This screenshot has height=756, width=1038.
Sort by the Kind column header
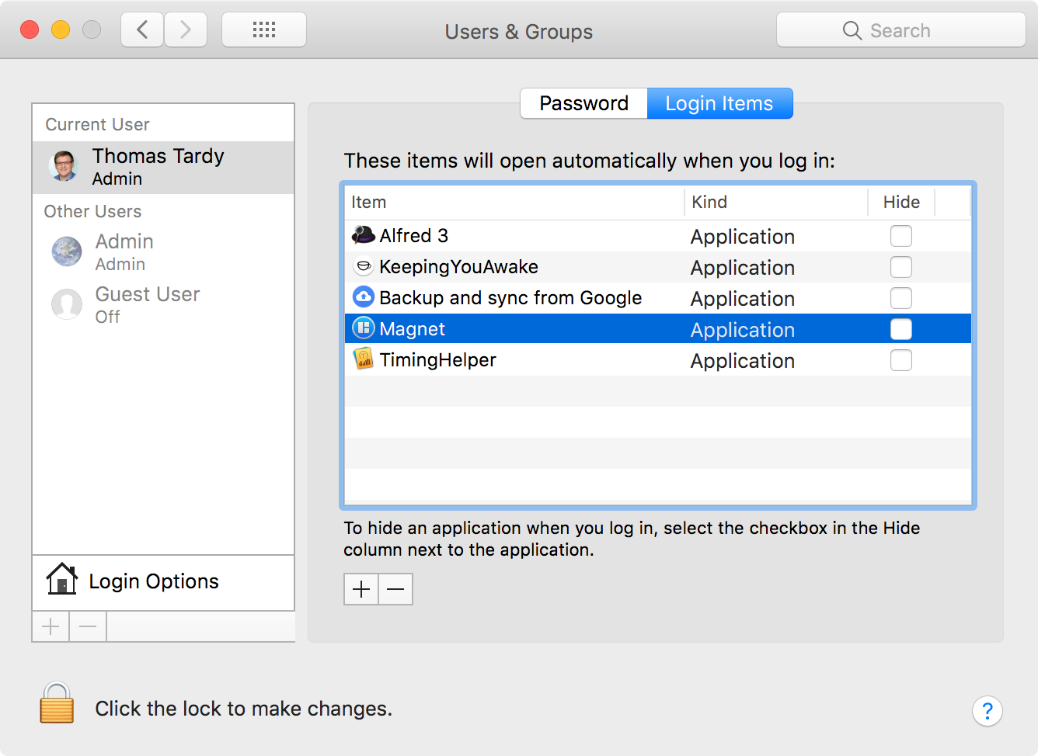point(775,203)
